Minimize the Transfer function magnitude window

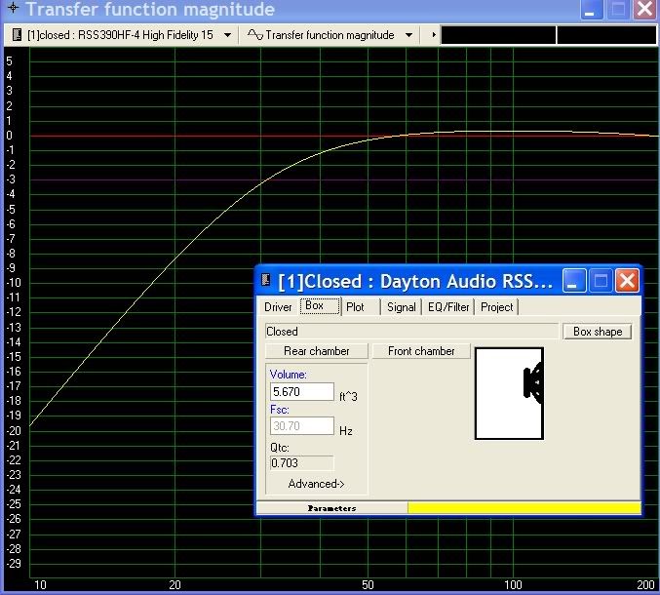tap(592, 9)
